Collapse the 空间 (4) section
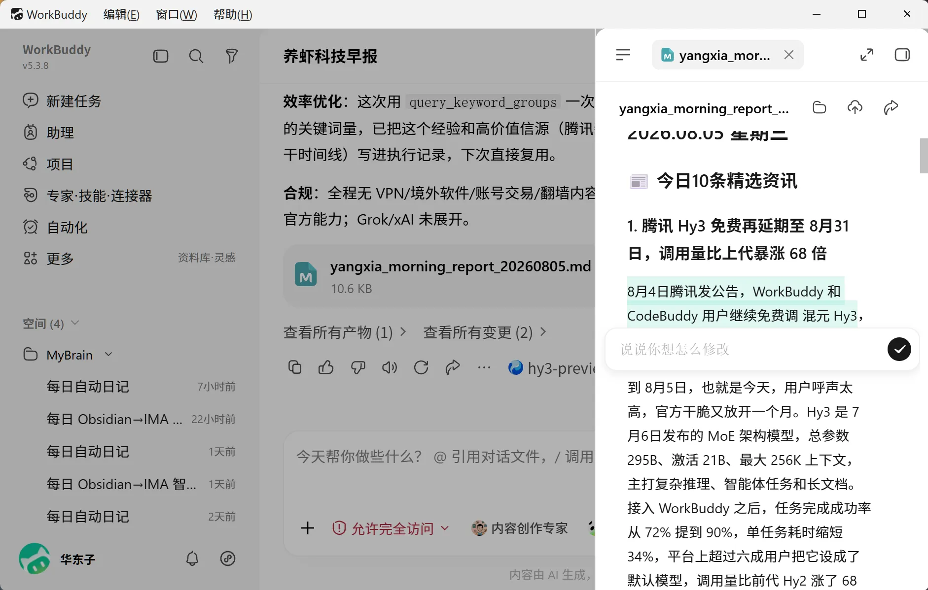 (75, 323)
